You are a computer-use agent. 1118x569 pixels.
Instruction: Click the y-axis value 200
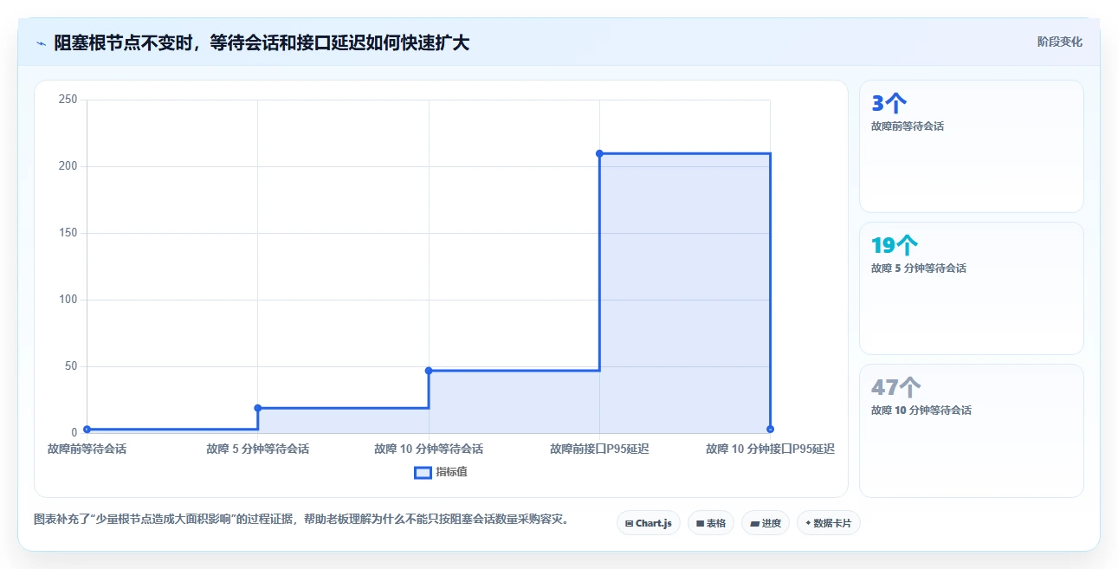coord(68,166)
